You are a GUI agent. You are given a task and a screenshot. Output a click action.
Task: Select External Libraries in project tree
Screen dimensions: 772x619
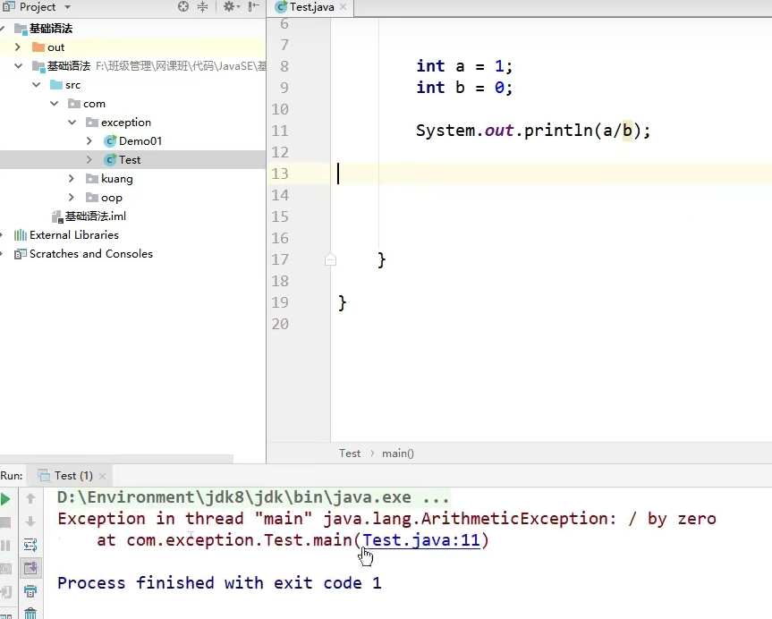click(x=74, y=235)
